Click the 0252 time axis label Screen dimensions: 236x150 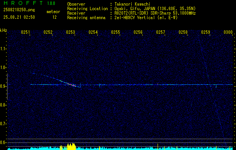click(48, 32)
